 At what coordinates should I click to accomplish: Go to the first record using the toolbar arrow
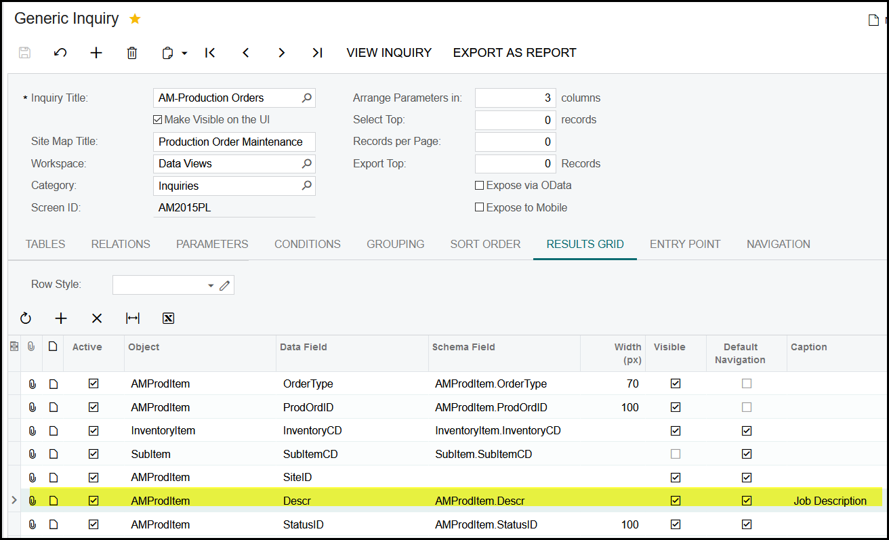(210, 53)
